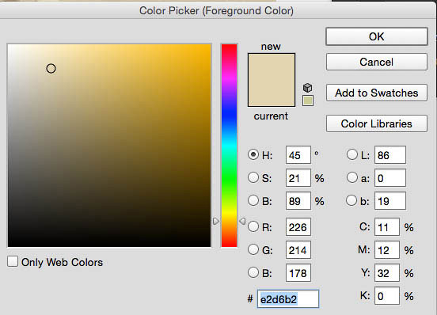
Task: Select the Lab a channel radio button
Action: pyautogui.click(x=352, y=177)
